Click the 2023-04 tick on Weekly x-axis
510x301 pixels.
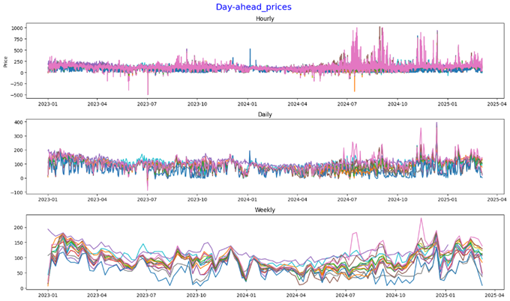[x=97, y=296]
